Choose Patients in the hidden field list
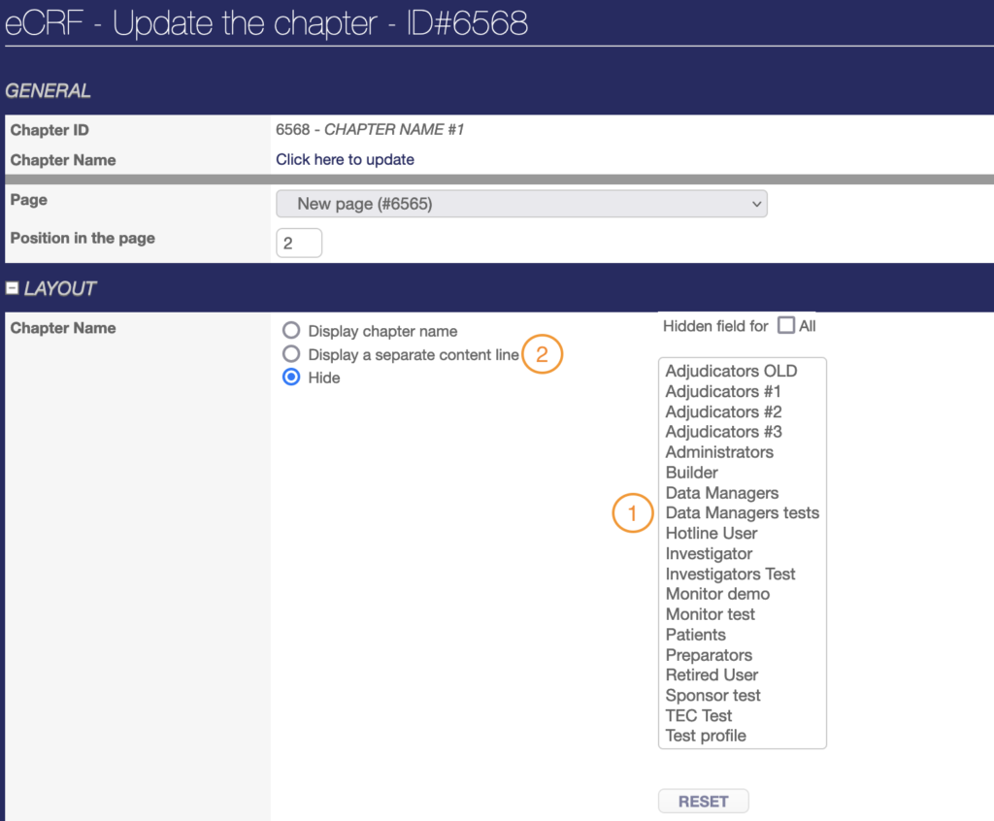994x821 pixels. [x=695, y=635]
